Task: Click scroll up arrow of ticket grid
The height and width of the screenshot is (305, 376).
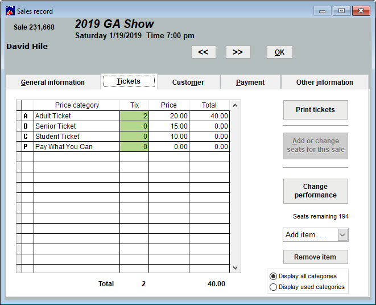Action: click(235, 105)
